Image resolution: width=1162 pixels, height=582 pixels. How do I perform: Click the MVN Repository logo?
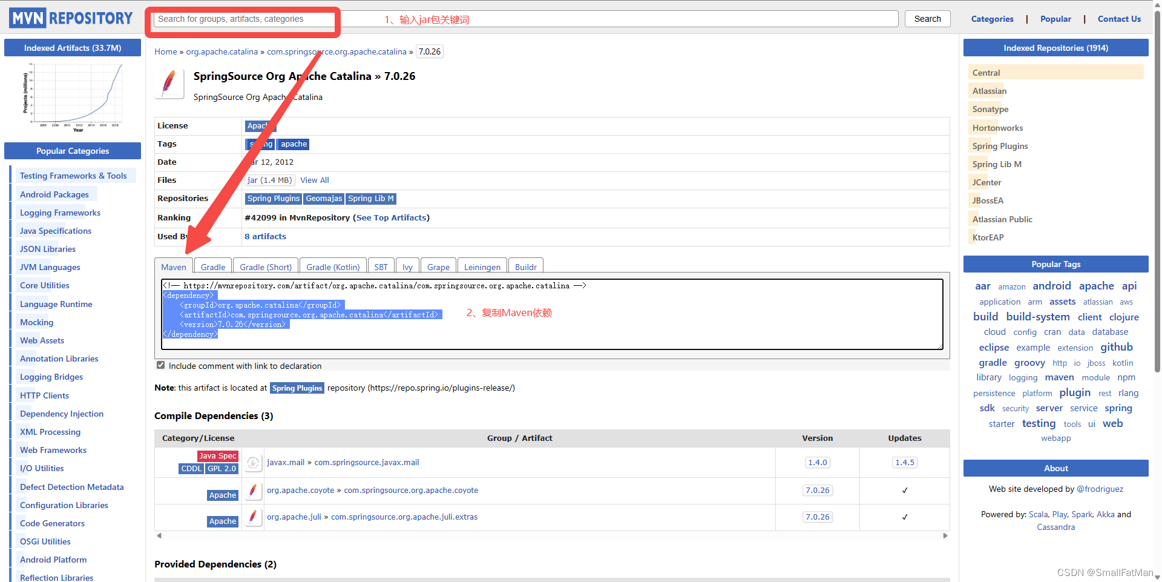coord(71,18)
